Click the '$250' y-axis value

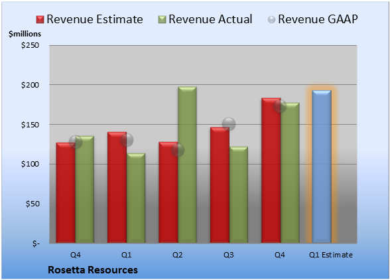(x=30, y=45)
